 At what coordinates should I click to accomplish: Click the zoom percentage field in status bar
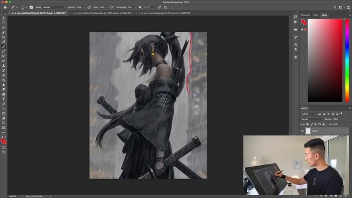pyautogui.click(x=13, y=196)
